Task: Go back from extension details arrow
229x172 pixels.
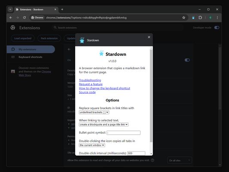Action: (69, 49)
